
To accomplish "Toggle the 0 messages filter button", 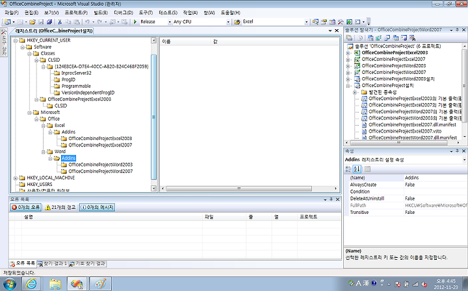I will [x=97, y=207].
